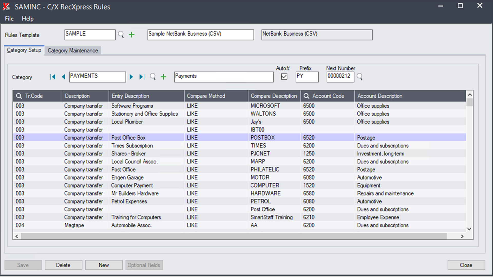Toggle the Auto# checkbox

coord(284,77)
